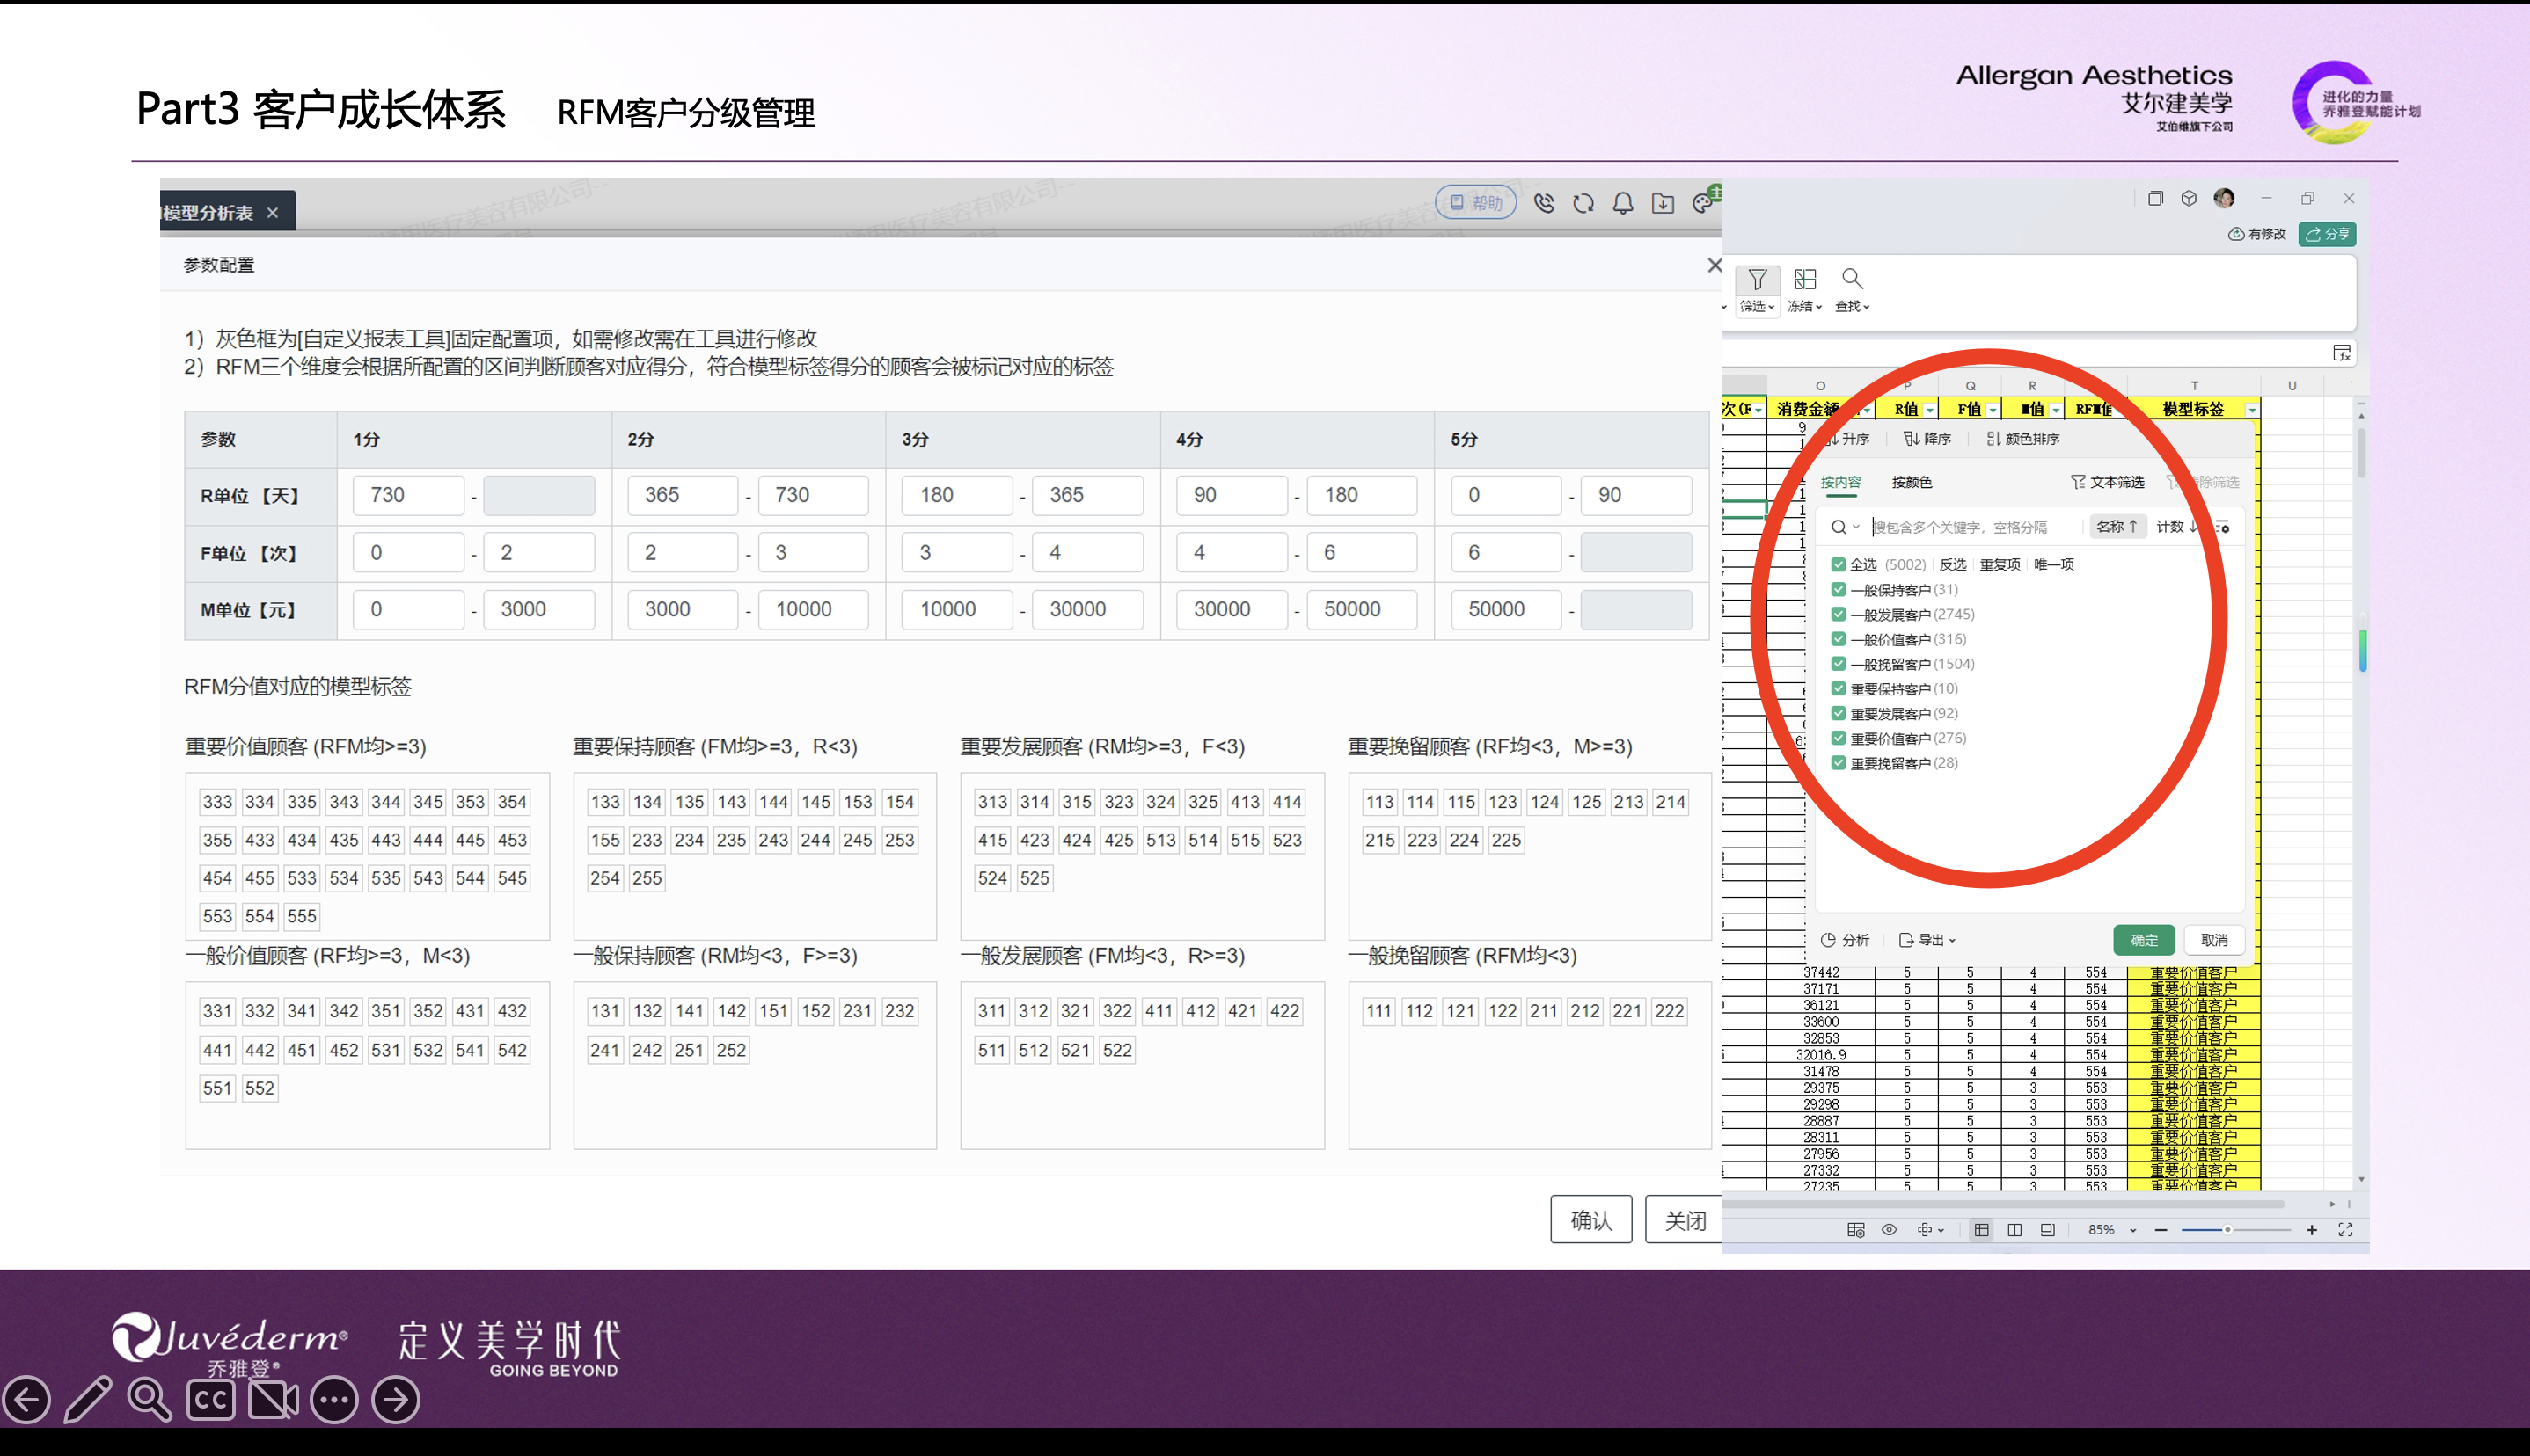Click the notification bell icon

coord(1623,204)
